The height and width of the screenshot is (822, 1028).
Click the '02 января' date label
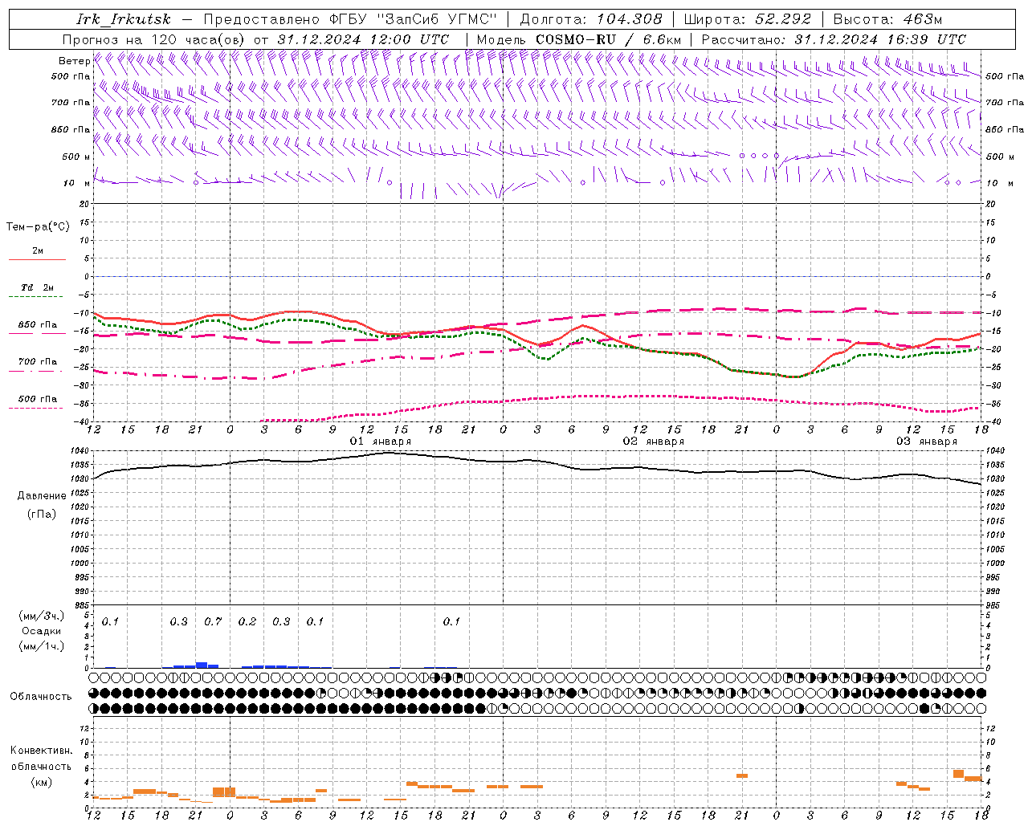(x=654, y=442)
